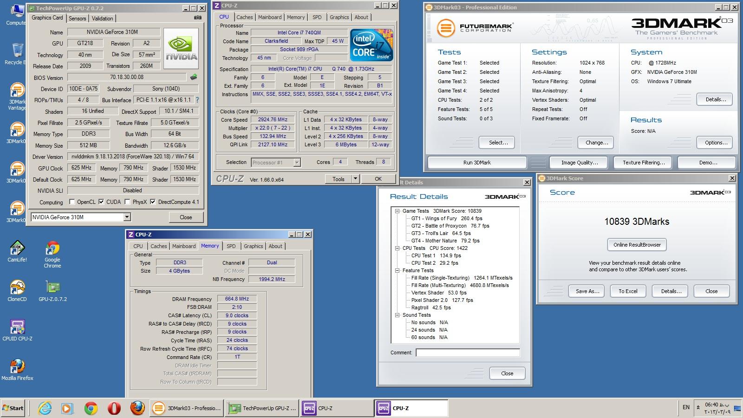This screenshot has width=743, height=418.
Task: Click the GPU-Z screenshot camera icon
Action: tap(198, 18)
